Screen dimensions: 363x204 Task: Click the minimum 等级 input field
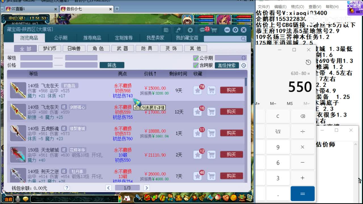coord(36,58)
